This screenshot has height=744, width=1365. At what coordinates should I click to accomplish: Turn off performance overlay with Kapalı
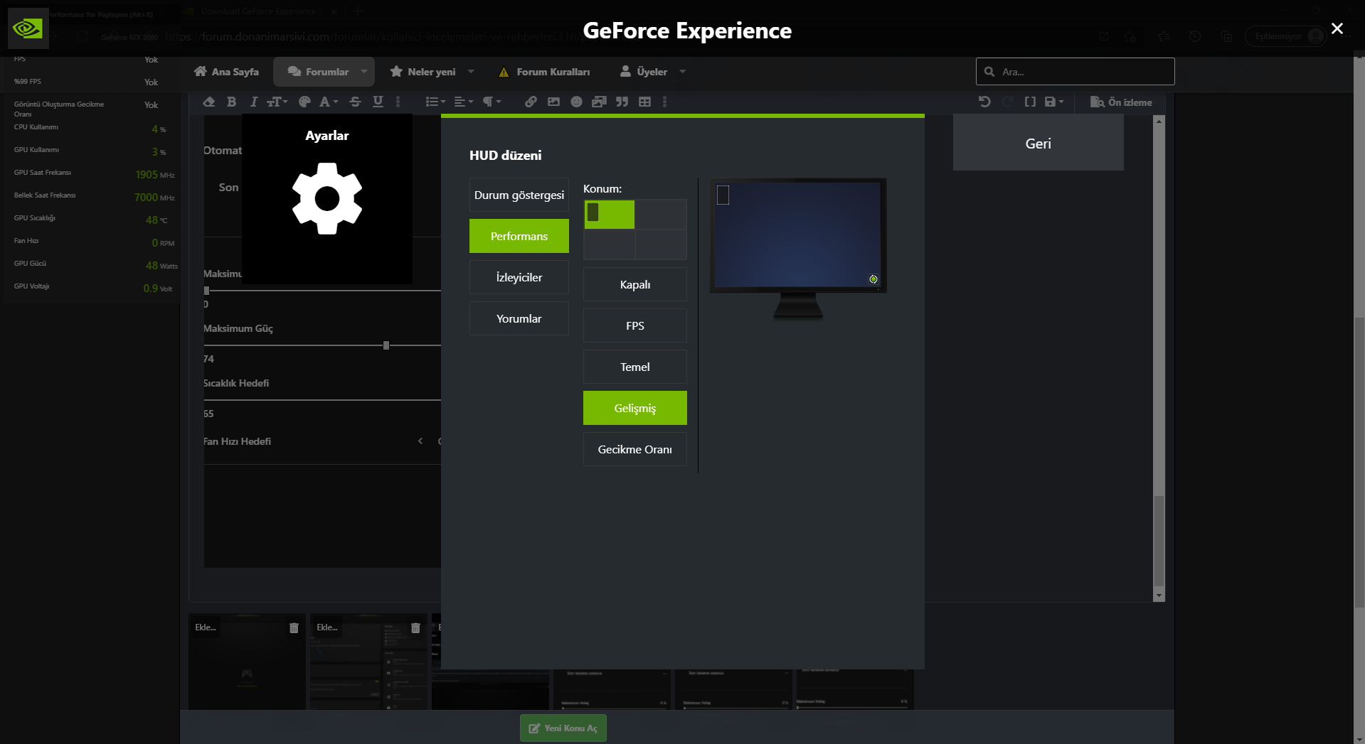click(x=635, y=284)
